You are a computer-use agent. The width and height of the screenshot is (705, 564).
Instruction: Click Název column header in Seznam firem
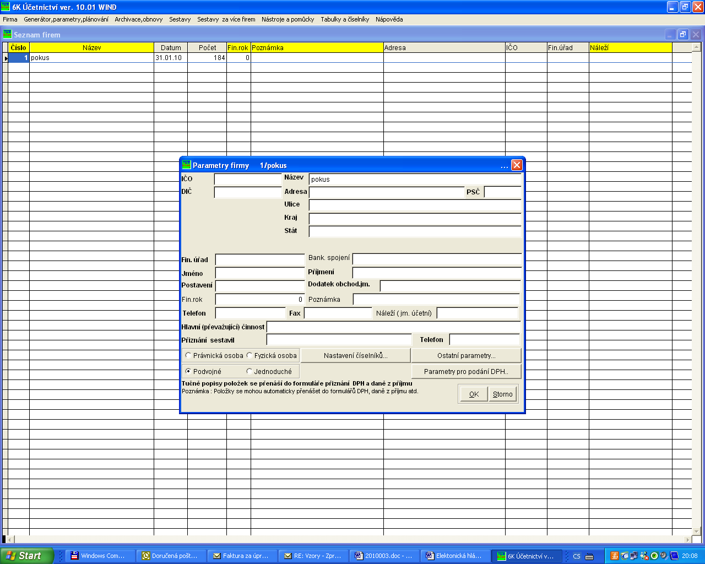pos(92,48)
